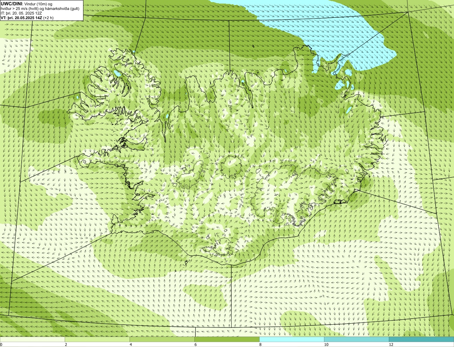Select the palest 0–2 color bar segment
The image size is (454, 347).
33,340
